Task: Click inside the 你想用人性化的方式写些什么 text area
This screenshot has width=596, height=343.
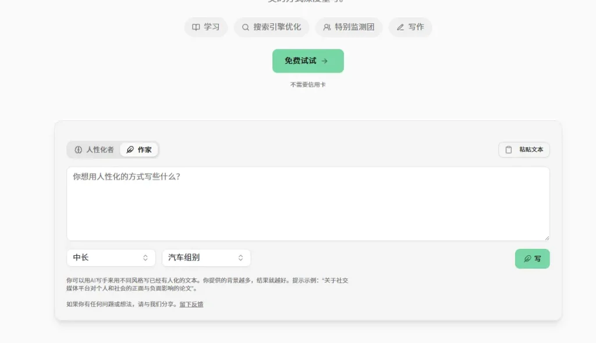Action: 308,203
